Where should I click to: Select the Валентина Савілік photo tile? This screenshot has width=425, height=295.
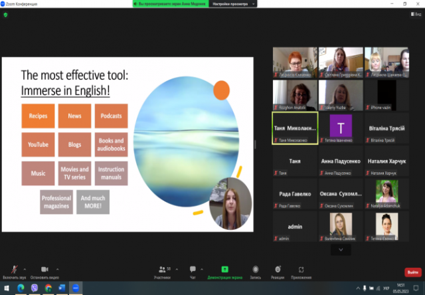341,227
